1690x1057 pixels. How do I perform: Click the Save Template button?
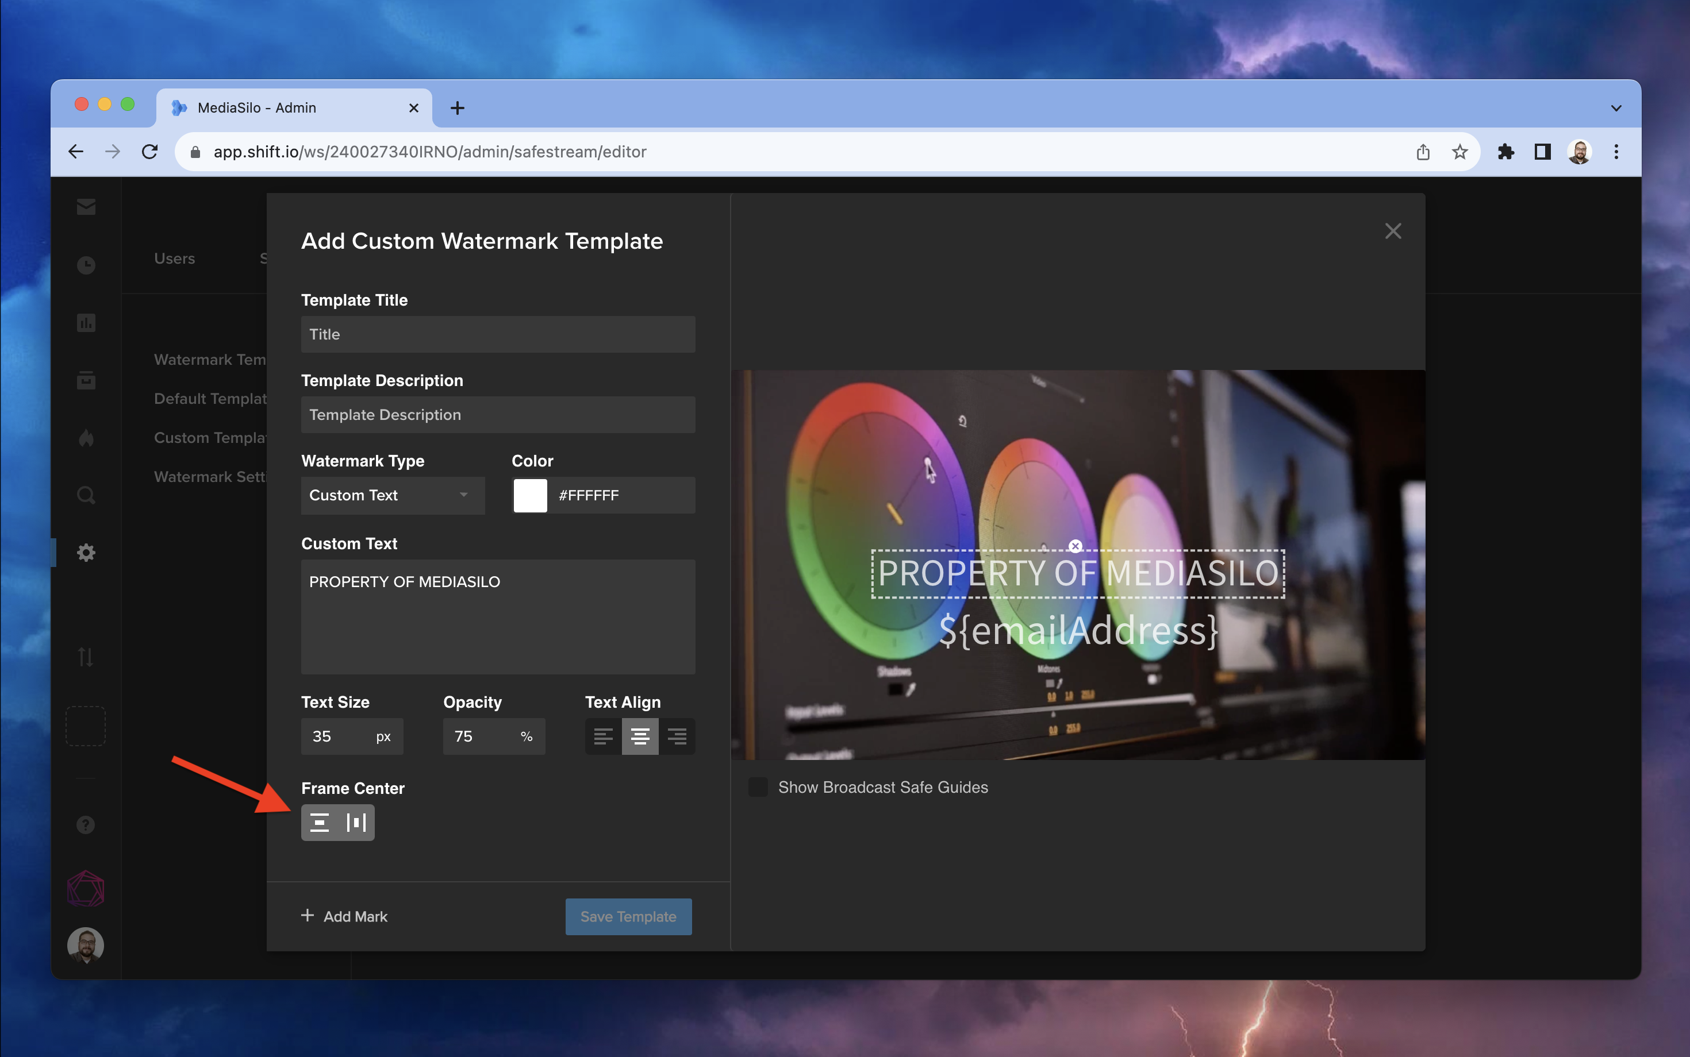[x=628, y=916]
